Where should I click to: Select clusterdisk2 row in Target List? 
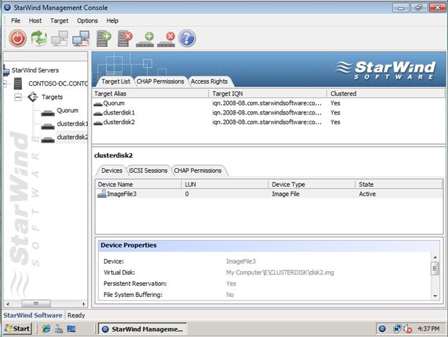(268, 122)
